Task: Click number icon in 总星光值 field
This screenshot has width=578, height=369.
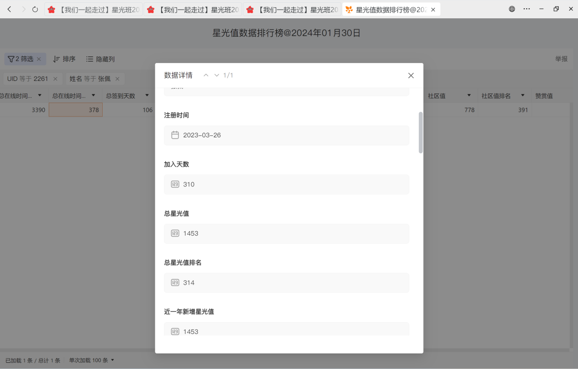Action: [175, 234]
